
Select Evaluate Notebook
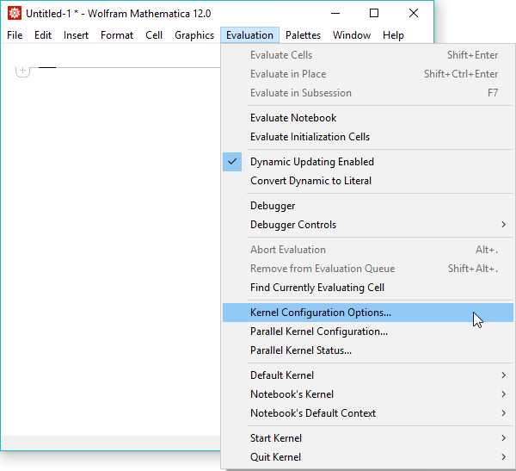(x=368, y=118)
